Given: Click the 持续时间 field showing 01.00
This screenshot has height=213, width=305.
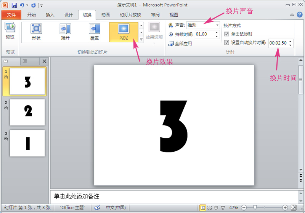Looking at the screenshot, I should coord(205,34).
